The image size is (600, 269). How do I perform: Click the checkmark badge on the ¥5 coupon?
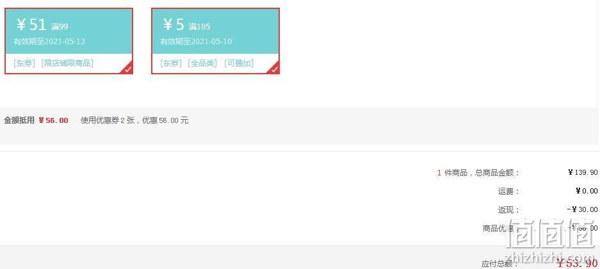coord(275,69)
